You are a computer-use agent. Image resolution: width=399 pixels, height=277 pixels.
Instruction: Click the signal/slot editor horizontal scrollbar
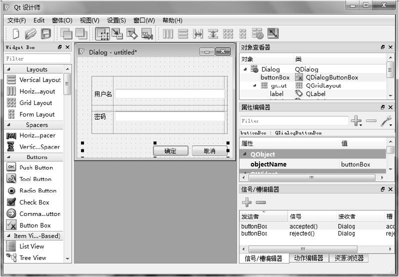302,248
